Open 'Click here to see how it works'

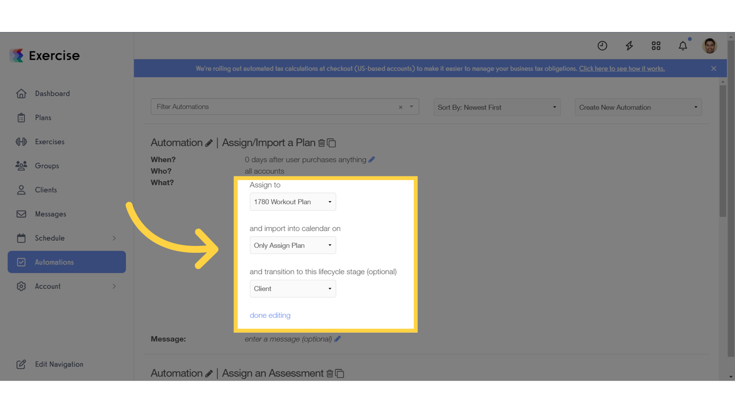(621, 68)
